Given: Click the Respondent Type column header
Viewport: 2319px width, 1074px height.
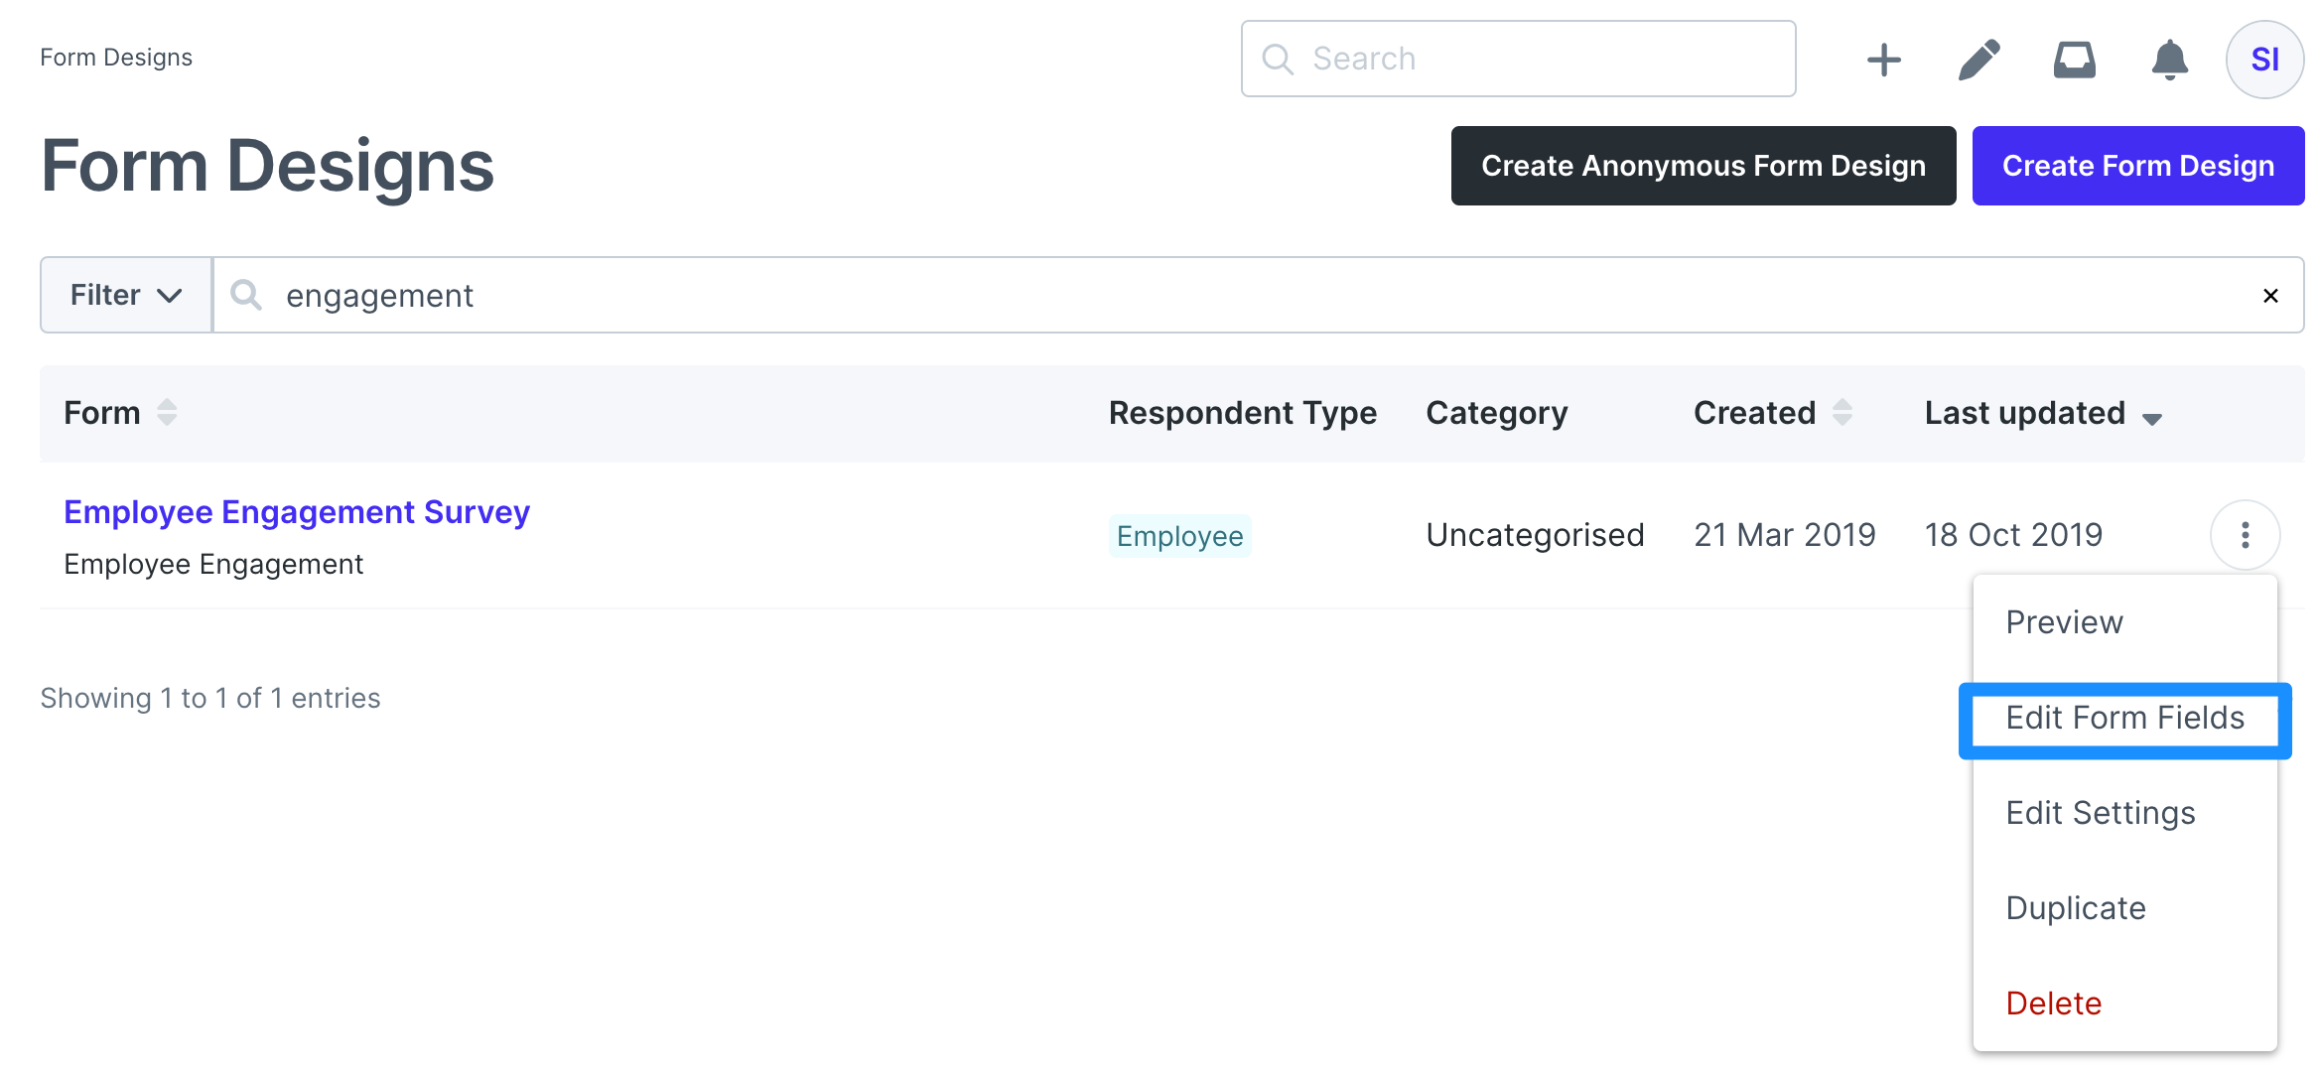Looking at the screenshot, I should click(x=1242, y=413).
